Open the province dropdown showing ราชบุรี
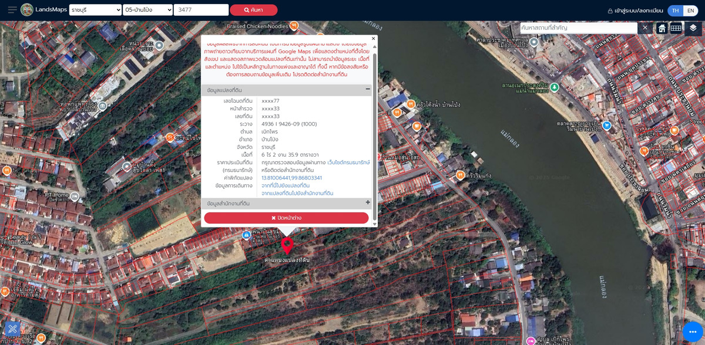This screenshot has height=345, width=705. pyautogui.click(x=95, y=10)
